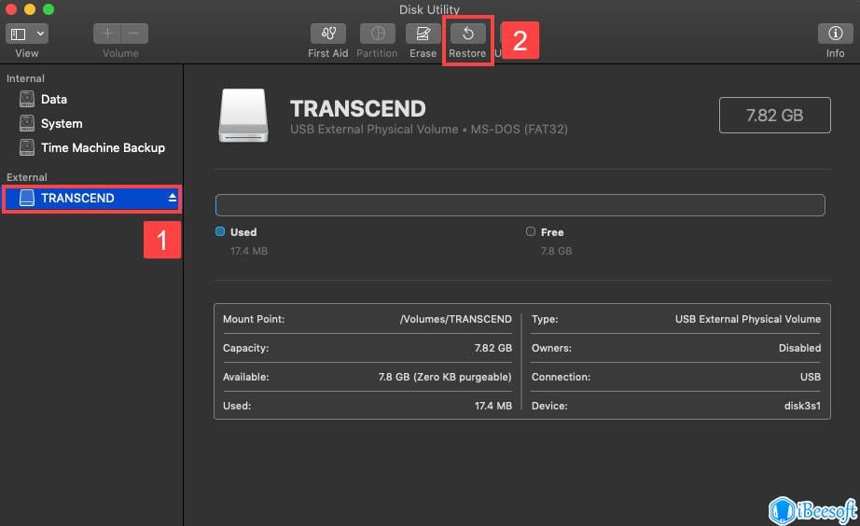Select the TRANSCEND external drive
The width and height of the screenshot is (860, 526).
91,198
